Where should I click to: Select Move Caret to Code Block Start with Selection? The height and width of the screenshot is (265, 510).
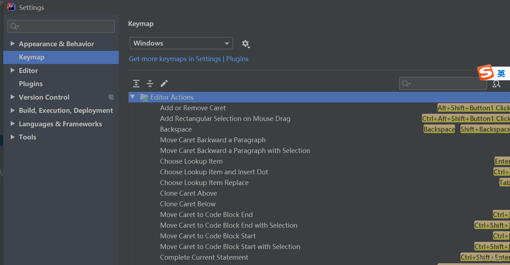(x=230, y=247)
